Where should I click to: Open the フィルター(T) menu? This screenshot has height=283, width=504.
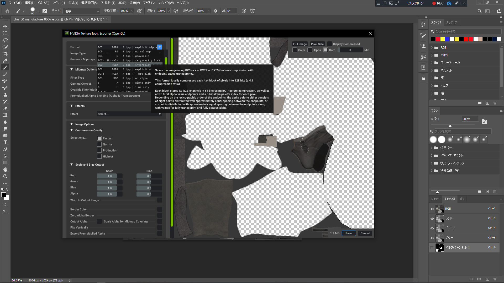[108, 3]
